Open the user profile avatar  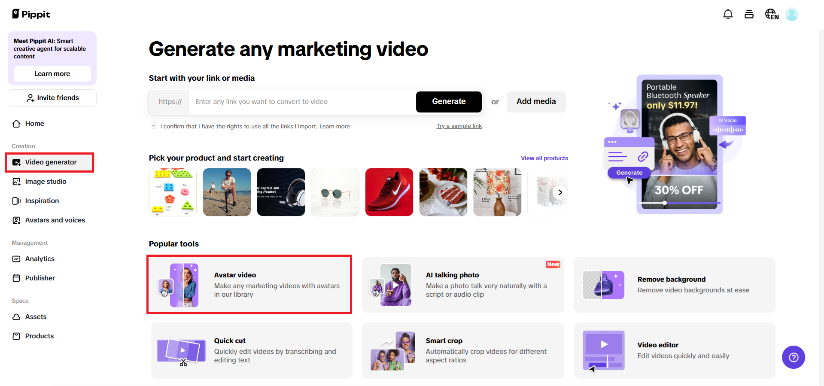click(792, 14)
